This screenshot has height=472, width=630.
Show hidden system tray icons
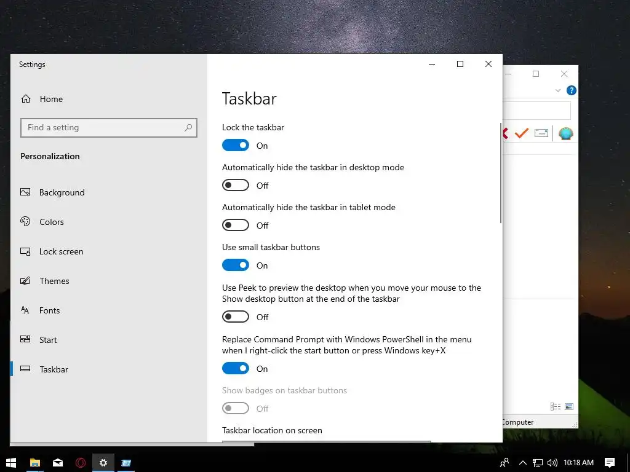coord(523,463)
